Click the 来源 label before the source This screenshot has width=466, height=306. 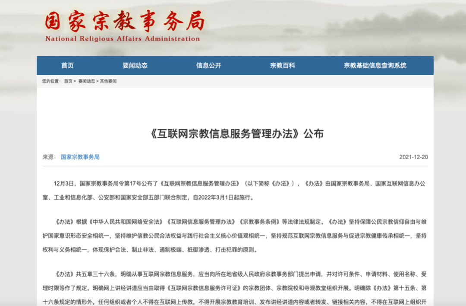[49, 157]
